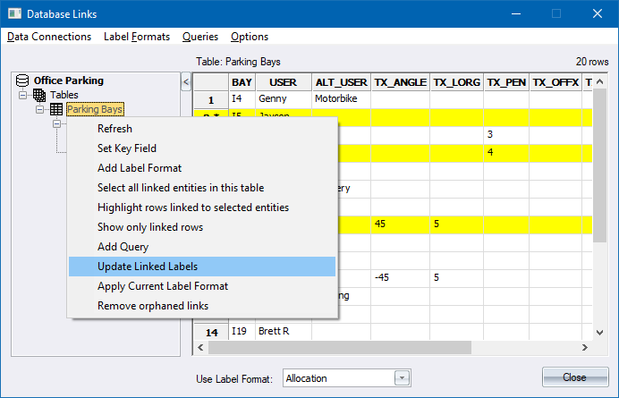Open the Queries menu
Screen dimensions: 619x398
200,37
